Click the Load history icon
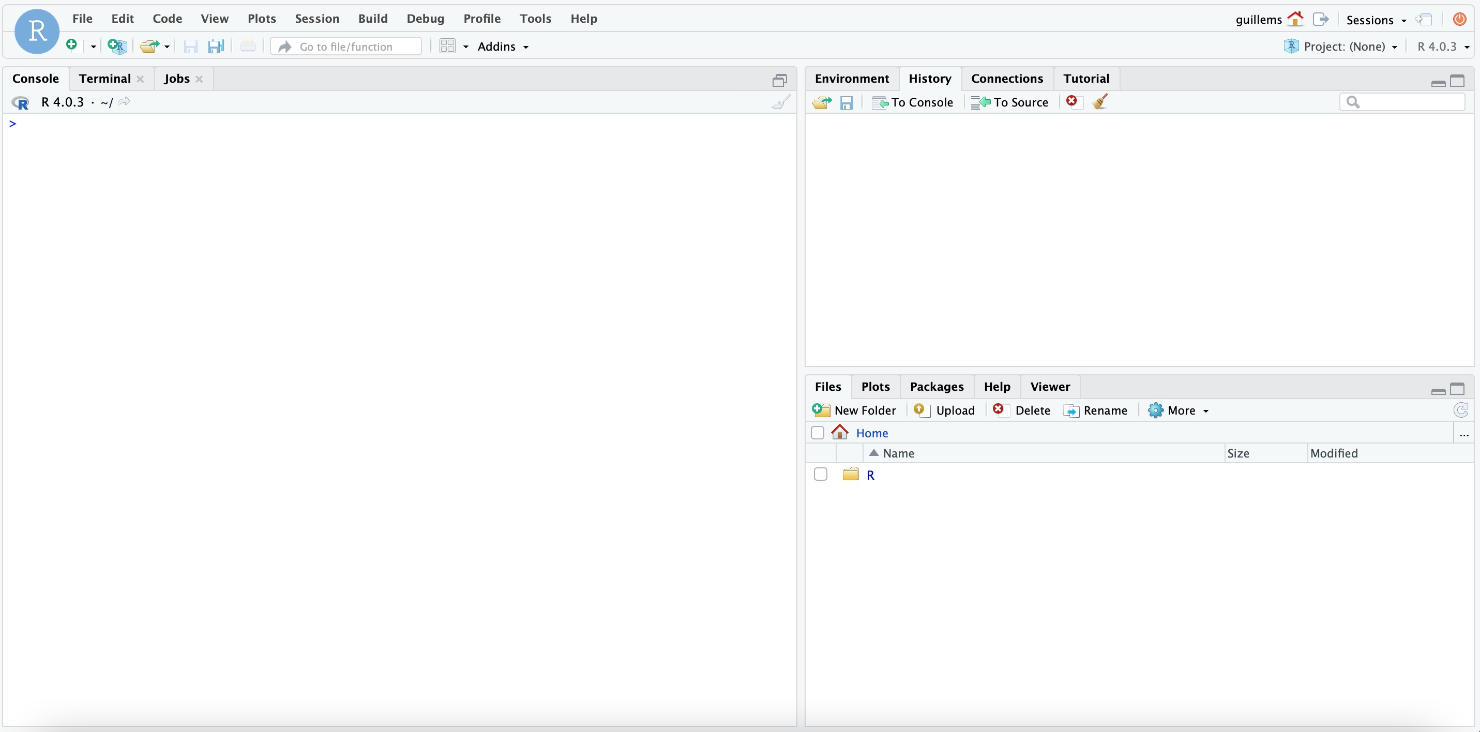Viewport: 1480px width, 732px height. pyautogui.click(x=821, y=102)
